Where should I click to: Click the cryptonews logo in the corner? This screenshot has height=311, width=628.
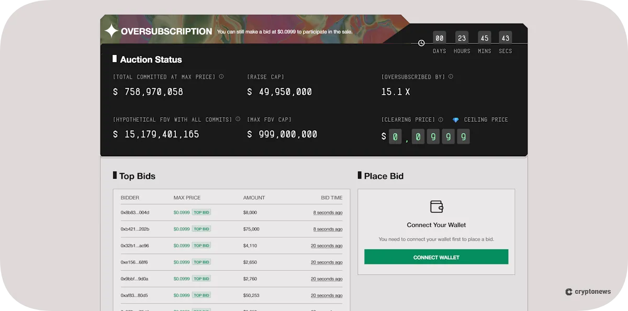[x=588, y=292]
